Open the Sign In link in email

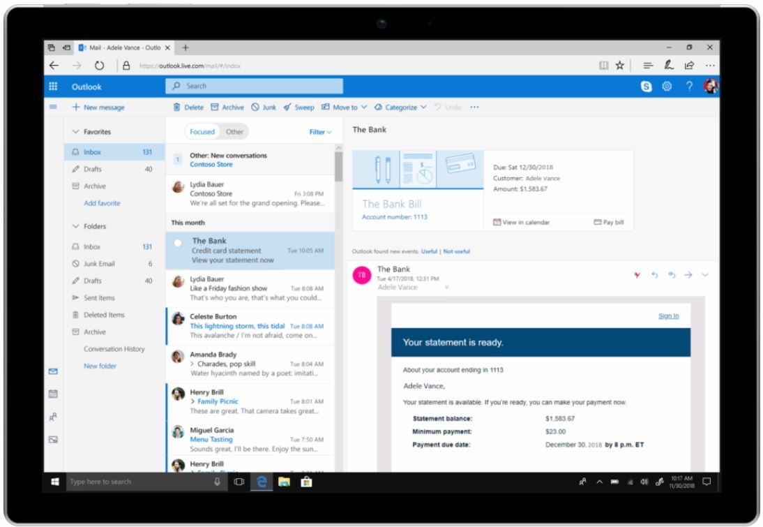pos(668,316)
